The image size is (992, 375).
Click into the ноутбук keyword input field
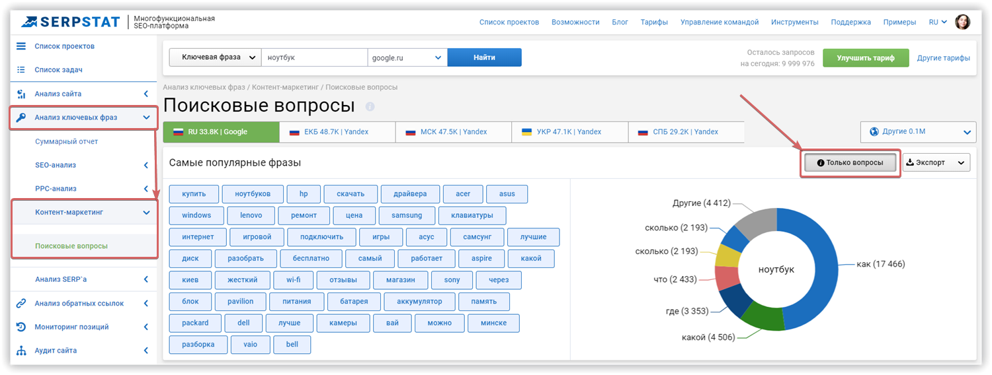pyautogui.click(x=314, y=57)
